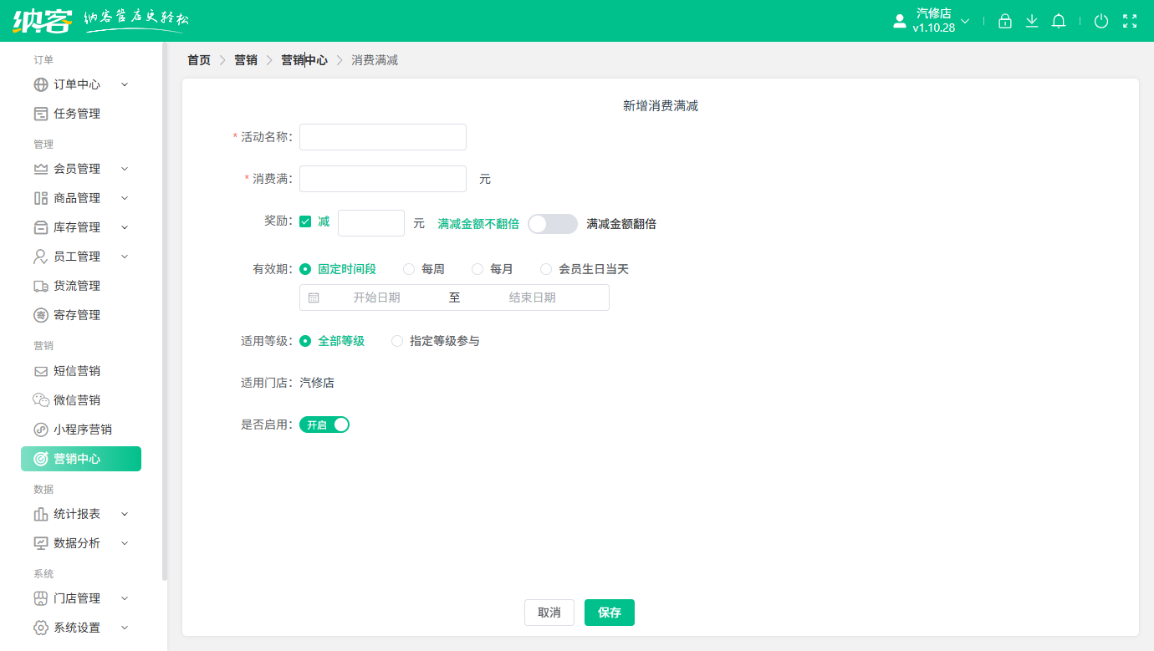Open the notification bell in the top bar
Image resolution: width=1154 pixels, height=651 pixels.
click(x=1058, y=21)
